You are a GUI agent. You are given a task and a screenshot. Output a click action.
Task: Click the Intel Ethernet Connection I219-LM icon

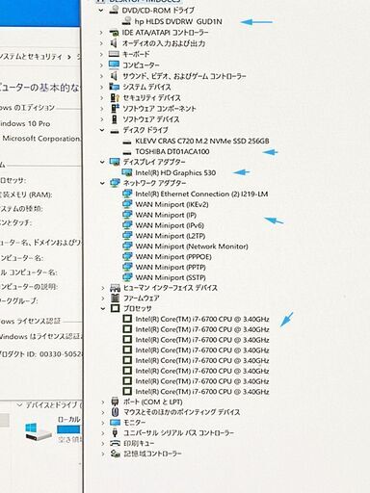tap(127, 194)
